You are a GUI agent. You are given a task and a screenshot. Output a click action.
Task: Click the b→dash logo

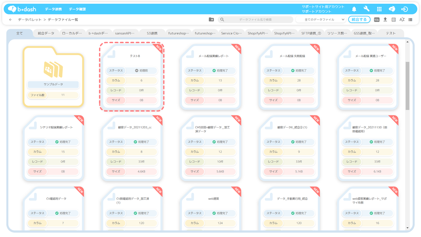pyautogui.click(x=22, y=9)
